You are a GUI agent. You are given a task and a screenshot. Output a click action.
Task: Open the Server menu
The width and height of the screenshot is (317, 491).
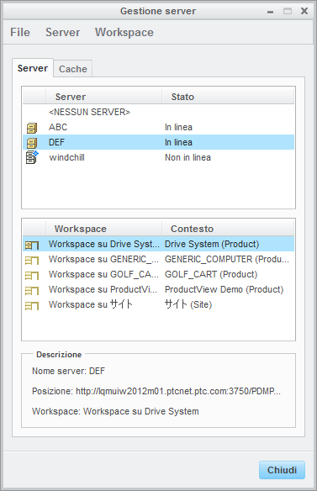coord(63,32)
